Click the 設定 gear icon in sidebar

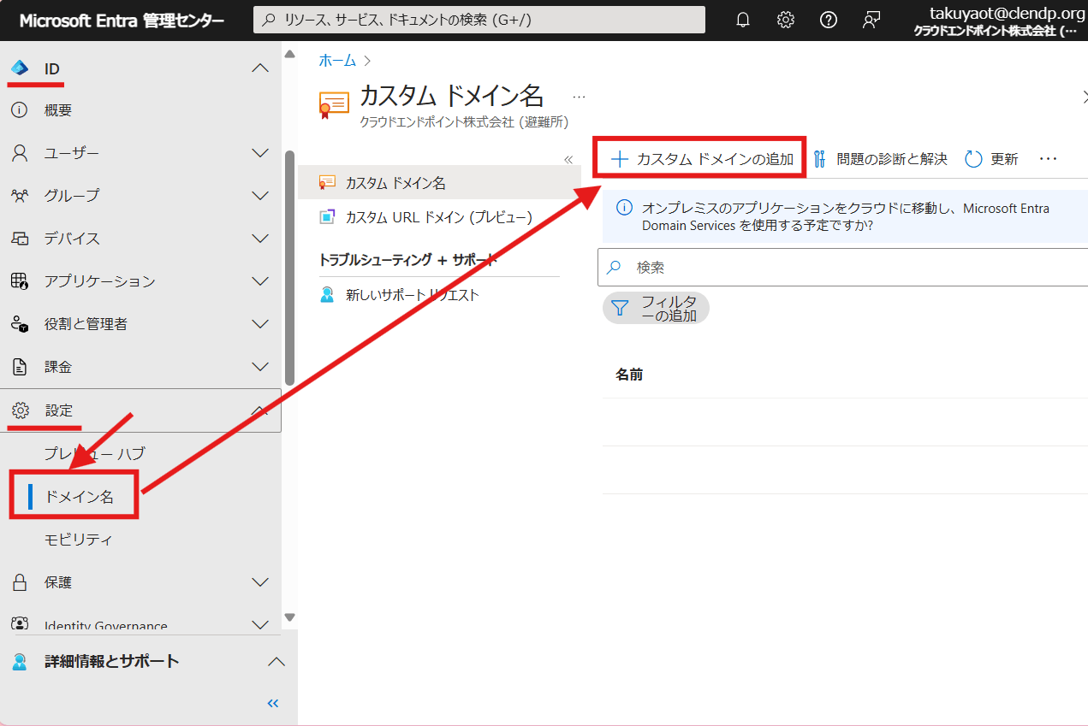[20, 410]
